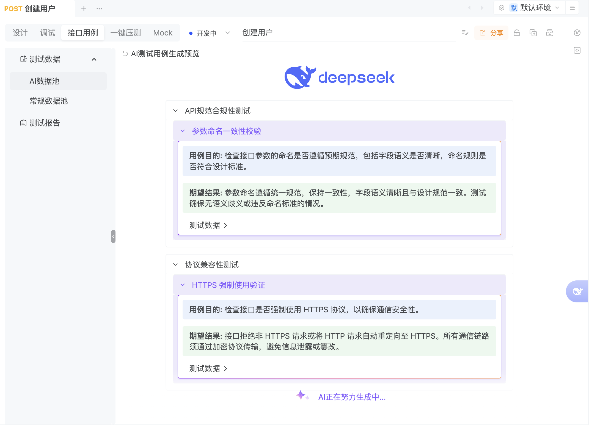Open environment settings hexagon icon
Viewport: 589px width, 425px height.
[x=502, y=8]
